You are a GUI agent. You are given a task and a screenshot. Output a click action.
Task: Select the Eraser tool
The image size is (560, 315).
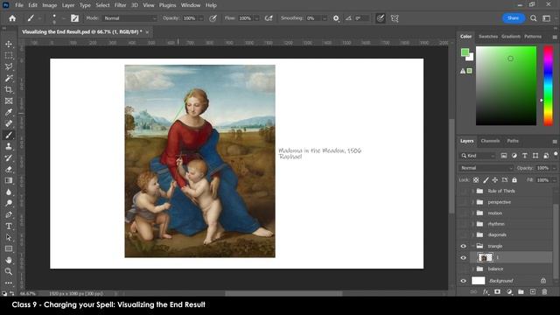tap(9, 169)
